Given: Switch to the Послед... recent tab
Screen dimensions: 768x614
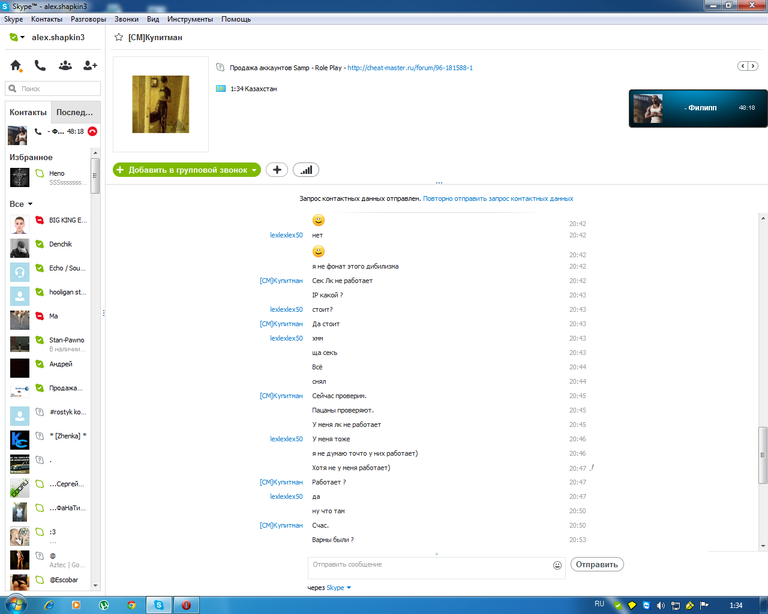Looking at the screenshot, I should (x=75, y=112).
